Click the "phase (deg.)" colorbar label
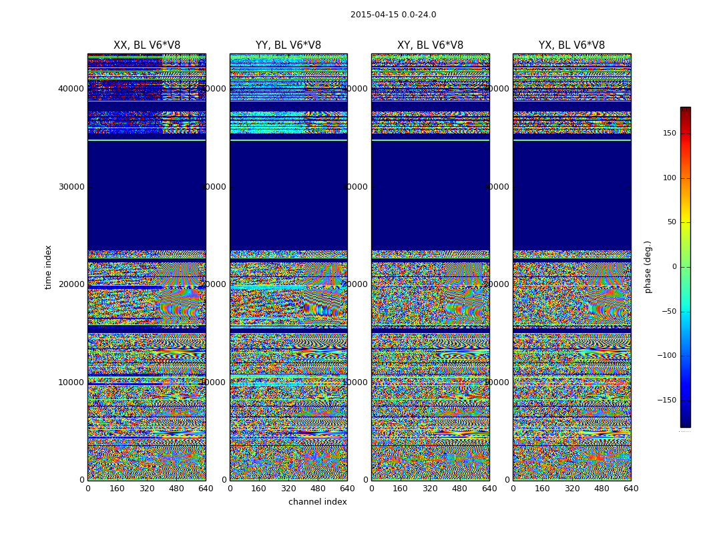 pyautogui.click(x=648, y=267)
